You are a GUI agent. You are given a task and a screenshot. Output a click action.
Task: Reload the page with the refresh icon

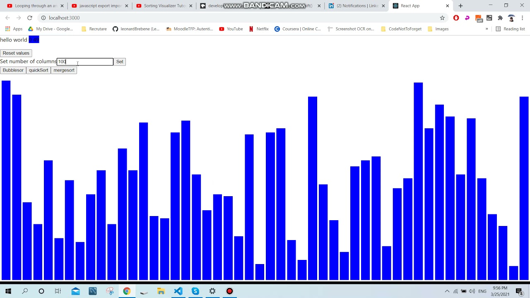pos(30,18)
